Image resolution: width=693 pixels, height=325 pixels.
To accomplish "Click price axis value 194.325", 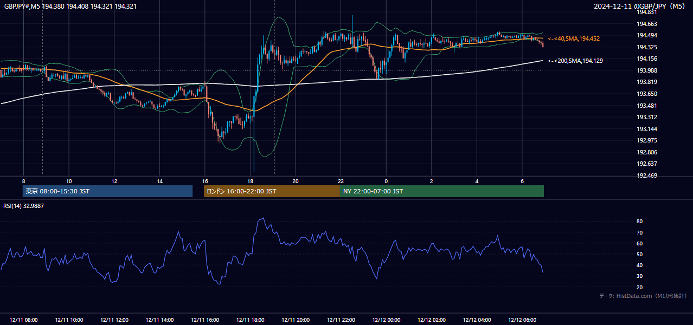I will (646, 47).
